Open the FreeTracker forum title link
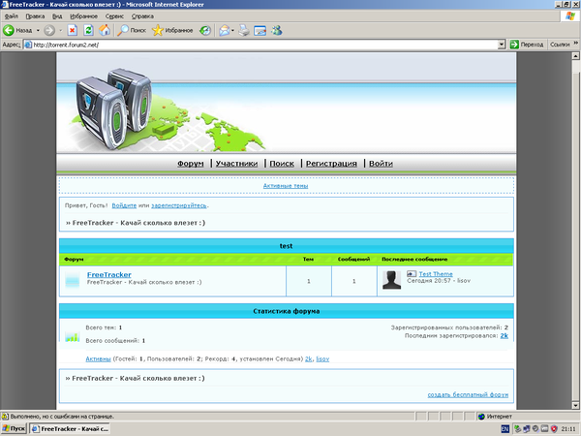 coord(109,275)
